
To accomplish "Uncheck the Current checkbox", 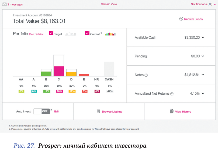I will pos(87,33).
